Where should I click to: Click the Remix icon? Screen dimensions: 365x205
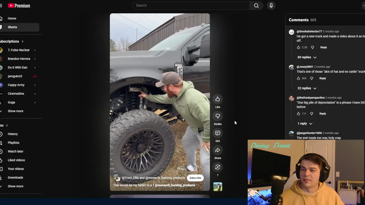coord(218,167)
